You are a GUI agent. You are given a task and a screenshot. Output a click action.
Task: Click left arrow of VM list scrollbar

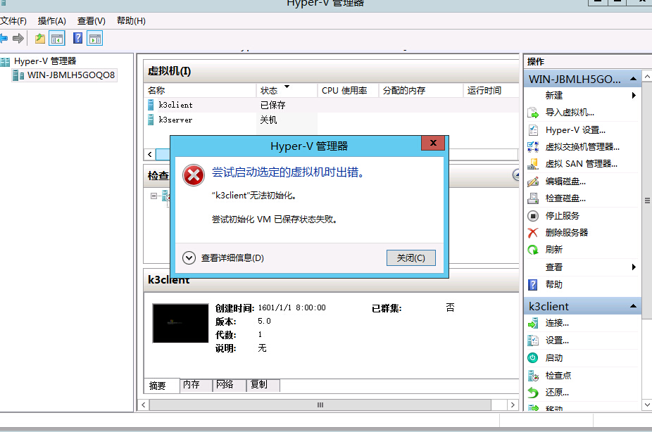[x=150, y=155]
